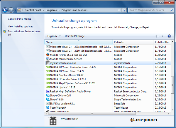Click the vertical scrollbar up arrow
Viewport: 176px width, 128px height.
(x=172, y=42)
